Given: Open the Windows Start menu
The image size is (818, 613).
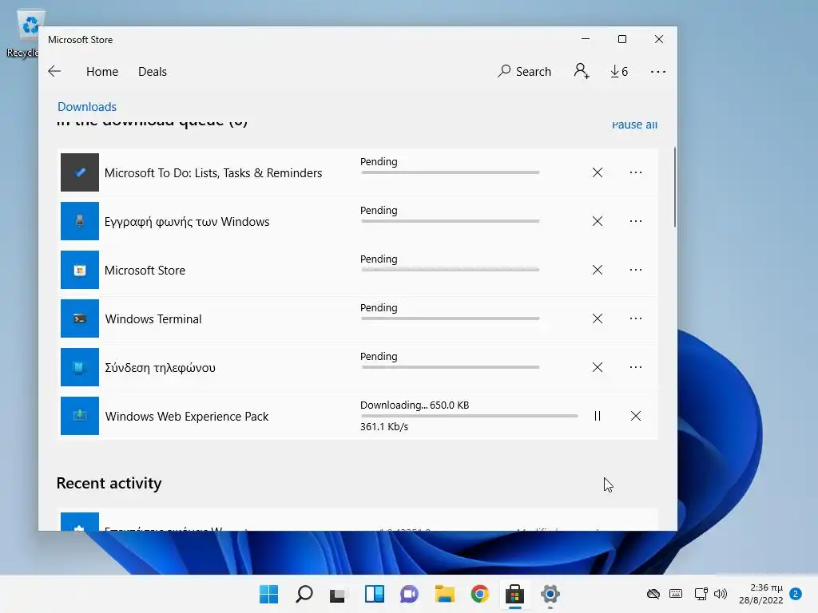Looking at the screenshot, I should click(x=268, y=594).
